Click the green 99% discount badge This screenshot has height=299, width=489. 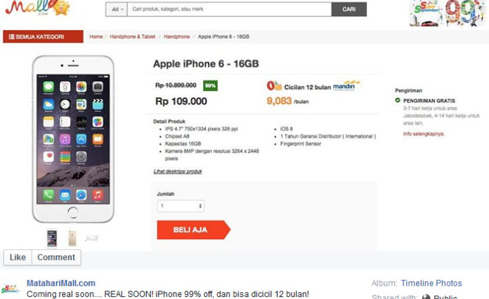click(210, 85)
